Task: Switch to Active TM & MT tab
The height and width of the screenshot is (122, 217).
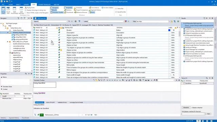Action: pyautogui.click(x=51, y=102)
